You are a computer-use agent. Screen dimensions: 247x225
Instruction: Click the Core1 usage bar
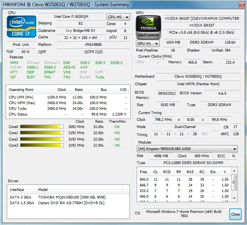coord(42,133)
